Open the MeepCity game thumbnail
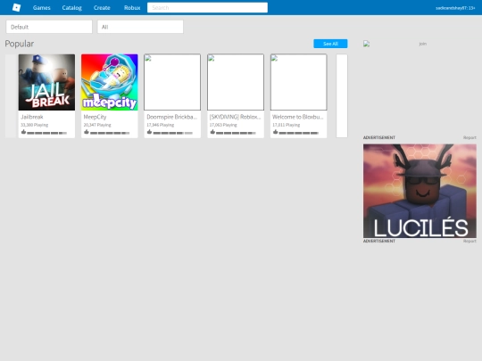 [110, 82]
